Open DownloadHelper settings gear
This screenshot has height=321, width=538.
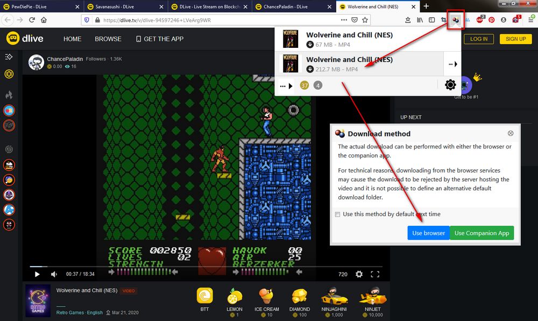pos(450,85)
